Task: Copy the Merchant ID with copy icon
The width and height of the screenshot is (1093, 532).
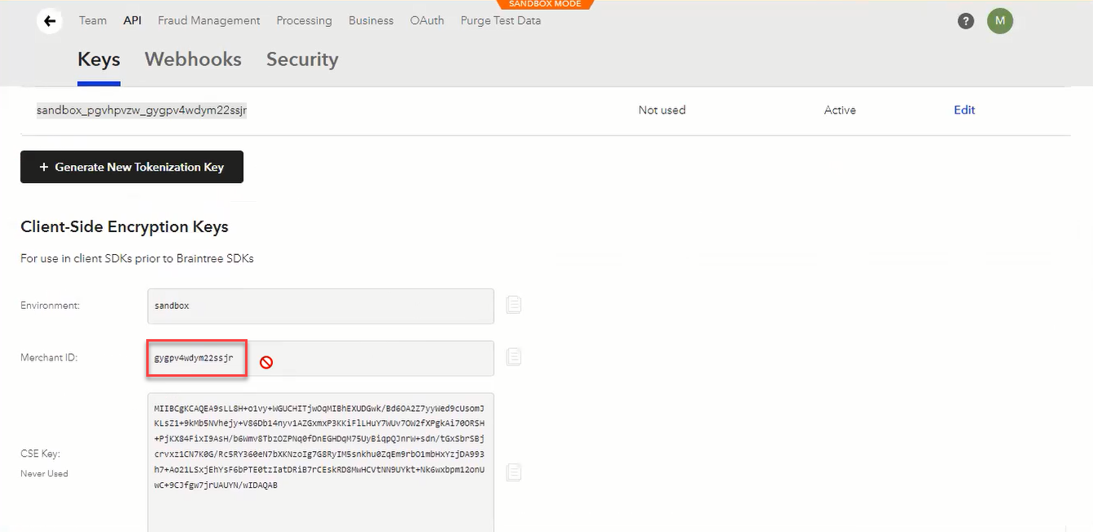Action: pos(514,356)
